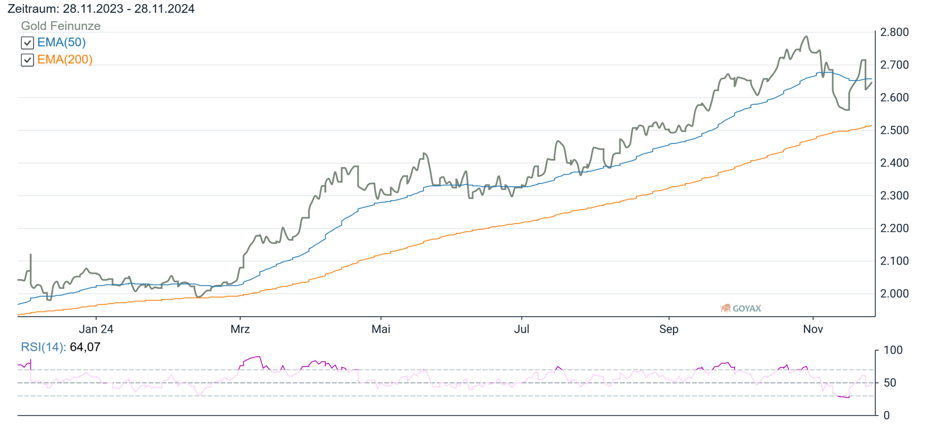Click the GOYAX watermark text

pos(747,309)
